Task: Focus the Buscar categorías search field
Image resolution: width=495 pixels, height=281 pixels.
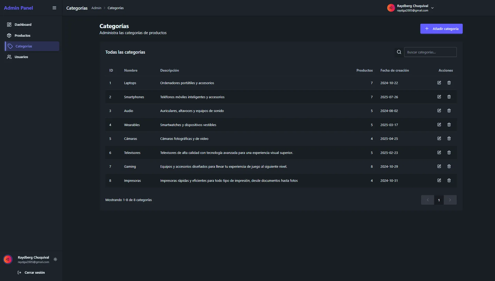Action: [x=430, y=52]
